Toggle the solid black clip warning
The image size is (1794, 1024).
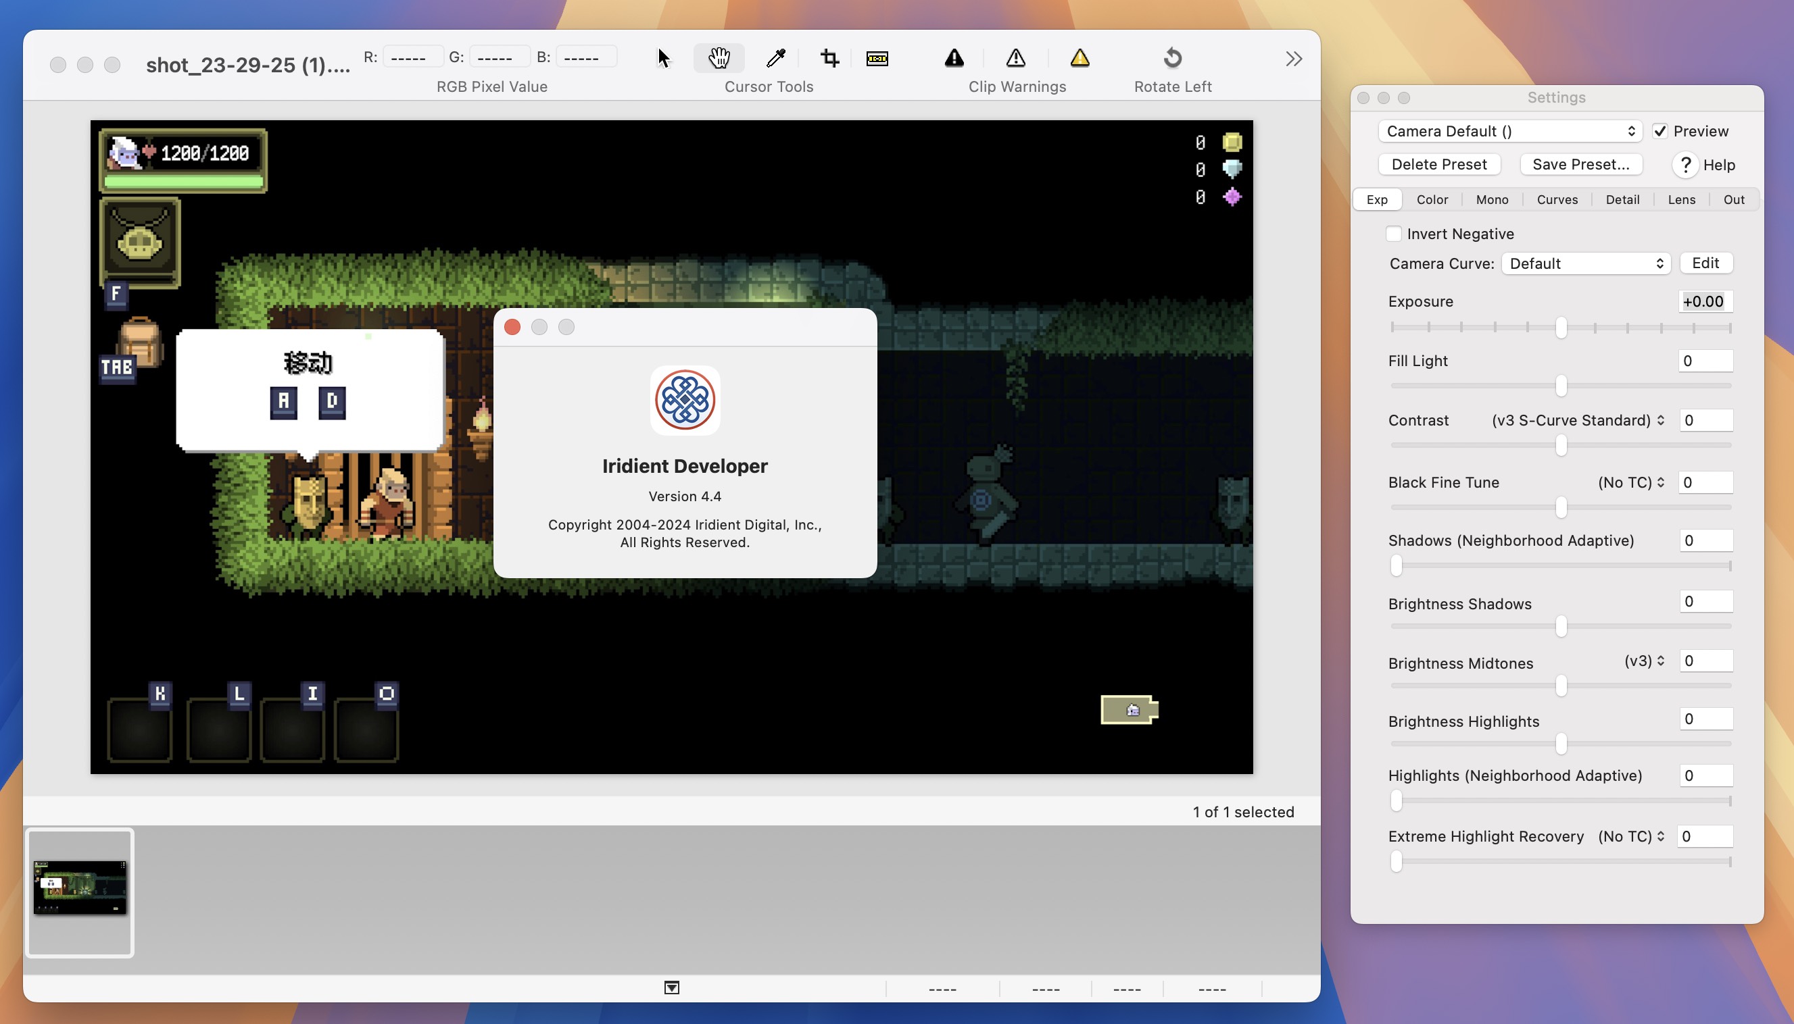[954, 57]
